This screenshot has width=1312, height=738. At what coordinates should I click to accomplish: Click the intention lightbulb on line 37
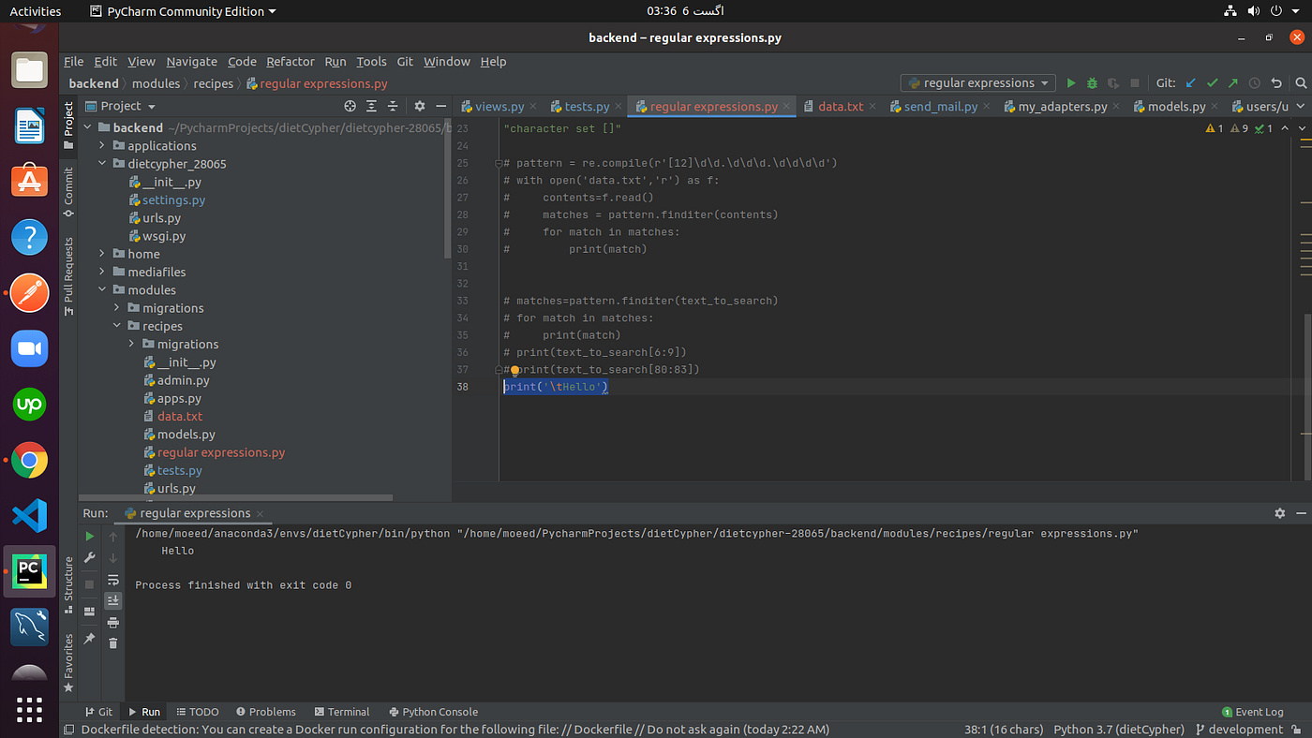[514, 370]
